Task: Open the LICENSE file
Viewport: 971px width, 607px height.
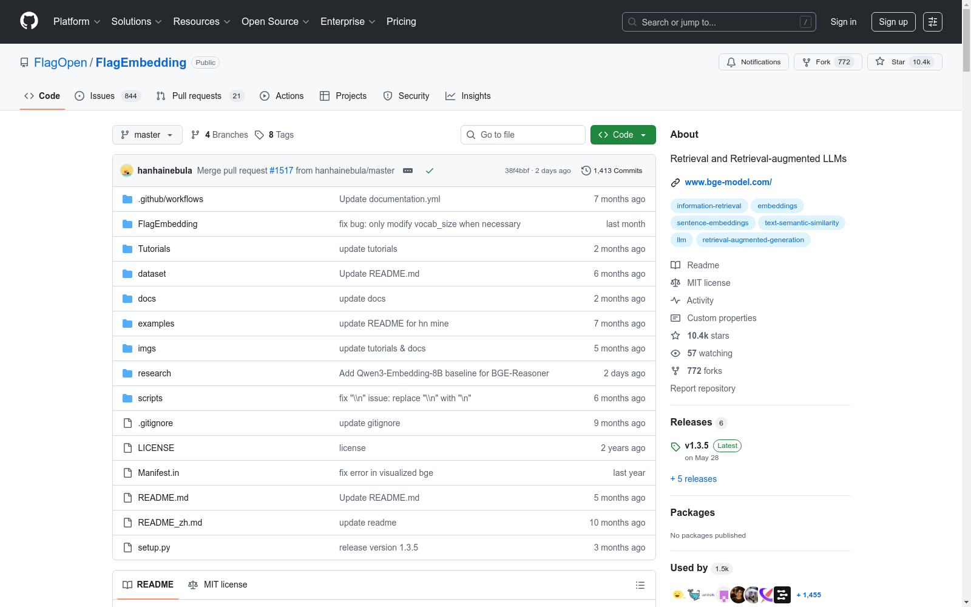Action: [x=156, y=448]
